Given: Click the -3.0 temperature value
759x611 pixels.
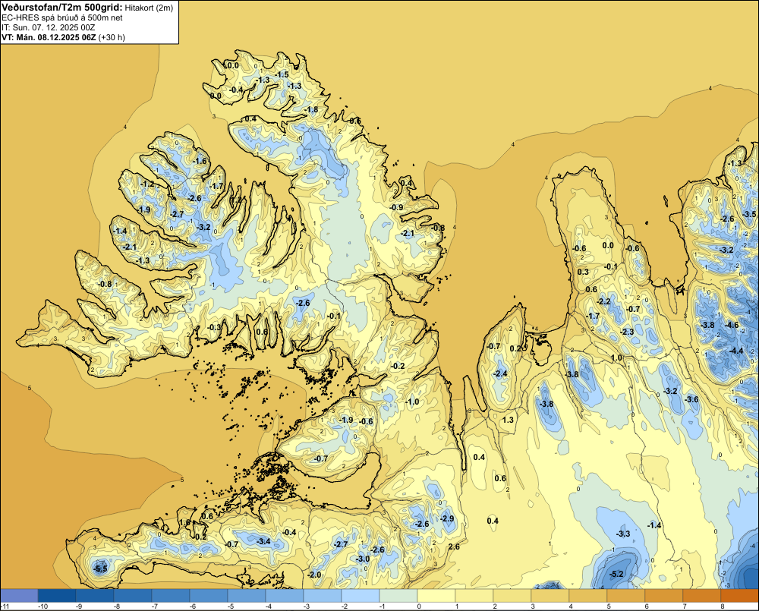Looking at the screenshot, I should (363, 559).
